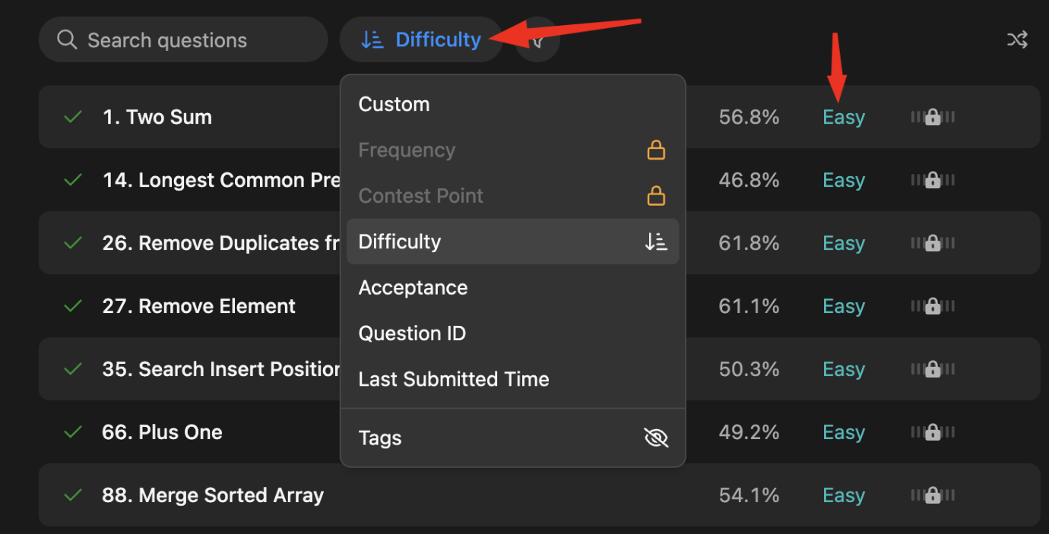Click the locked frequency bar for Plus One
The height and width of the screenshot is (534, 1049).
pos(933,432)
